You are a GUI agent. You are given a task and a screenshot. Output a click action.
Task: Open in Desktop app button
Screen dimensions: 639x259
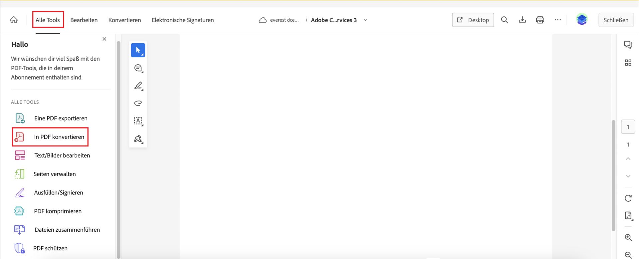[473, 20]
